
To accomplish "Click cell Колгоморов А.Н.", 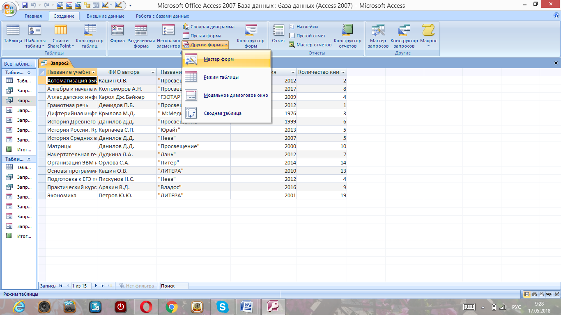I will 127,89.
